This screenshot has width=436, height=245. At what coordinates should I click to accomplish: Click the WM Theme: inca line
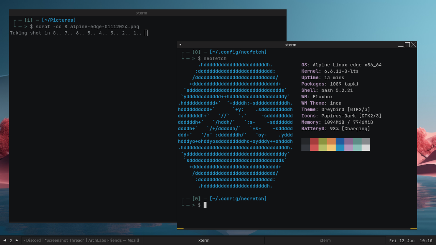coord(321,103)
